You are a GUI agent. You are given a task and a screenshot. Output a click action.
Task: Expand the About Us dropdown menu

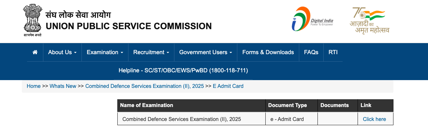click(x=62, y=52)
